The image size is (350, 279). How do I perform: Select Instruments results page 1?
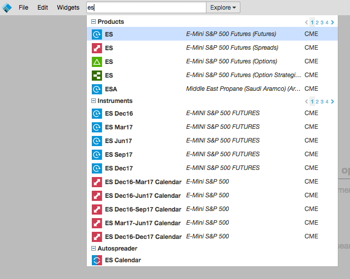[x=312, y=101]
